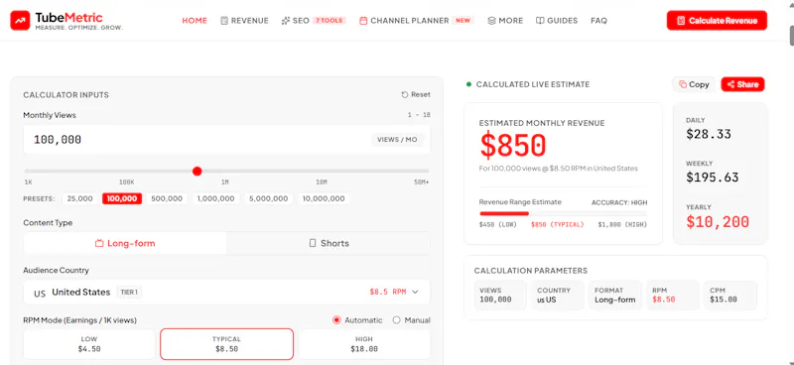Click the revenue range estimate bar
The height and width of the screenshot is (365, 794).
tap(563, 213)
